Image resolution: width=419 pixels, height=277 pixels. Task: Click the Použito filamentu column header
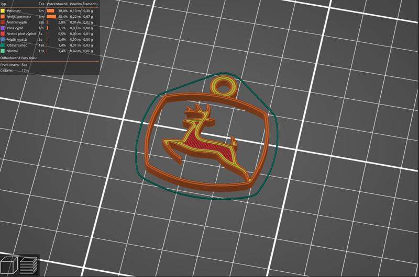[84, 4]
